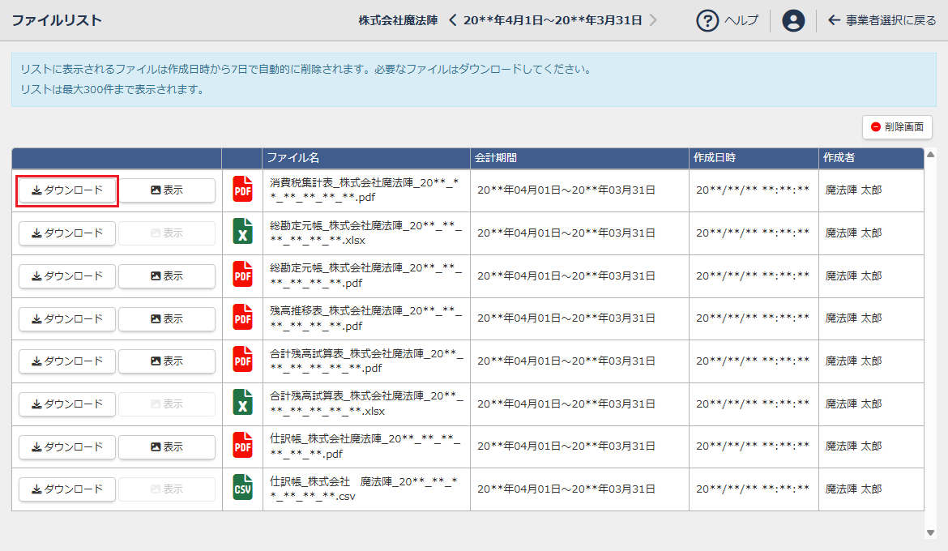This screenshot has height=551, width=948.
Task: Go to previous fiscal period chevron
Action: [x=453, y=20]
